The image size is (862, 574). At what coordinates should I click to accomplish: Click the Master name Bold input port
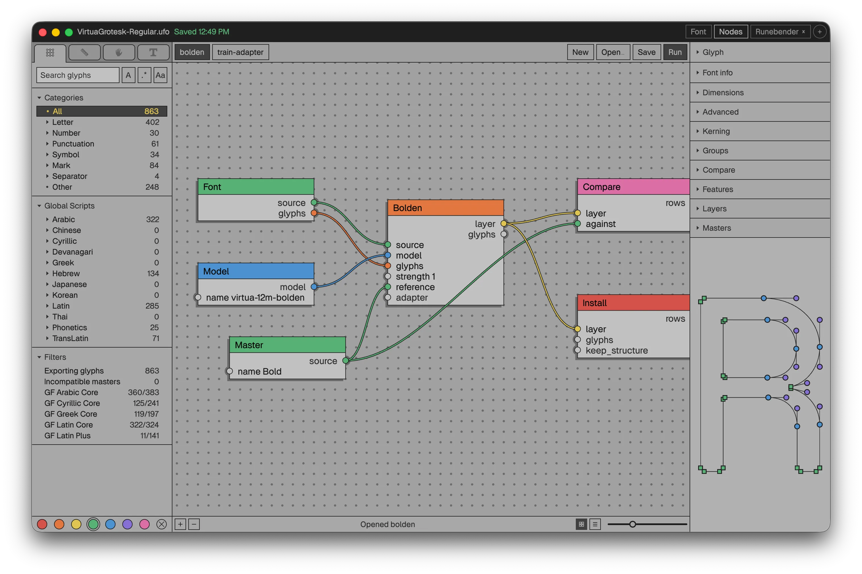click(x=230, y=371)
